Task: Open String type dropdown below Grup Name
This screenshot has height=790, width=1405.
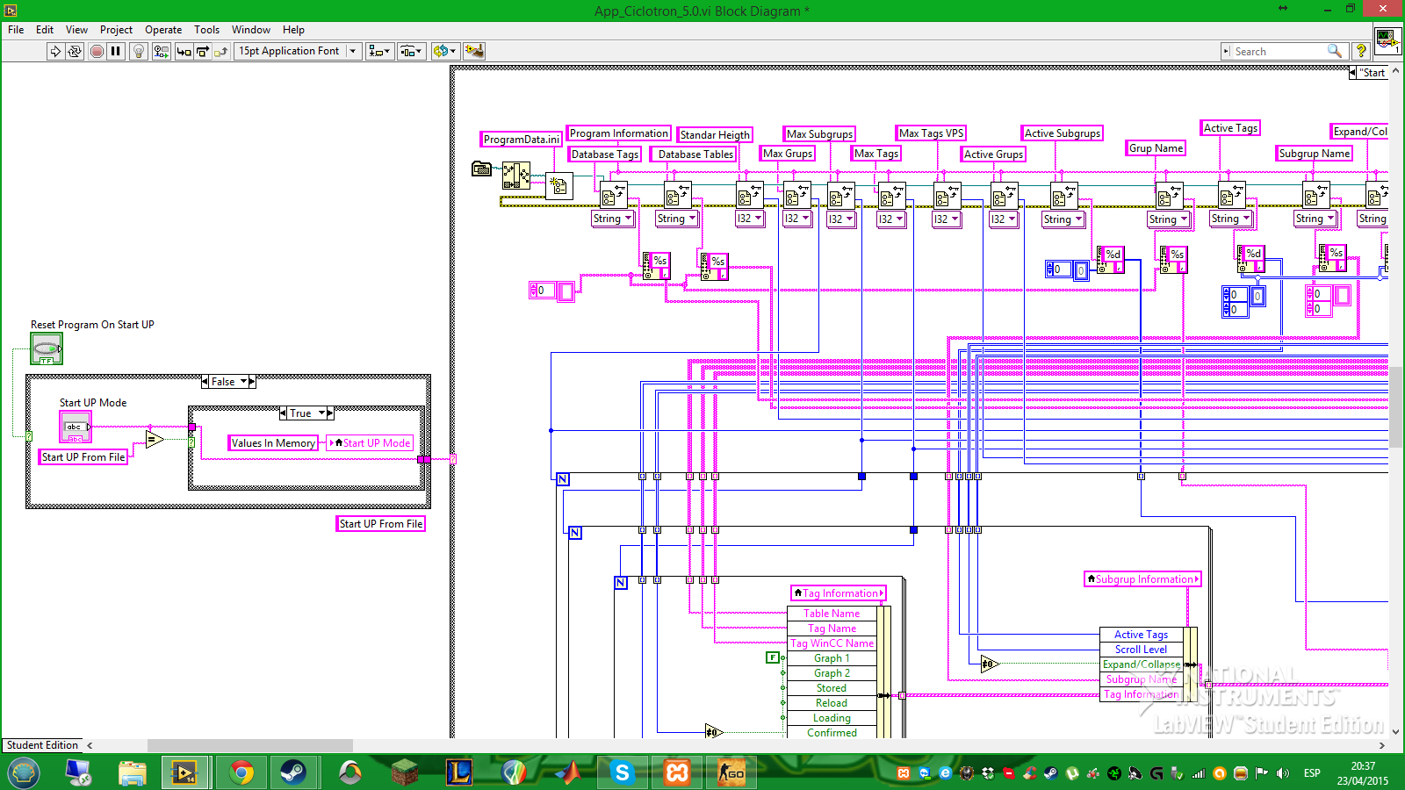Action: click(x=1169, y=219)
